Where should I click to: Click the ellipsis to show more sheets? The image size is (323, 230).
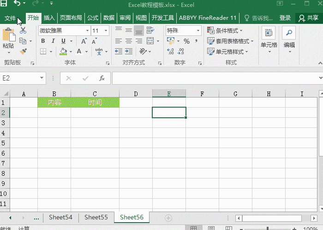coord(36,218)
